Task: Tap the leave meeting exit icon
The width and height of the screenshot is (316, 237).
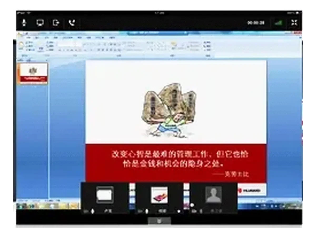Action: pos(56,23)
